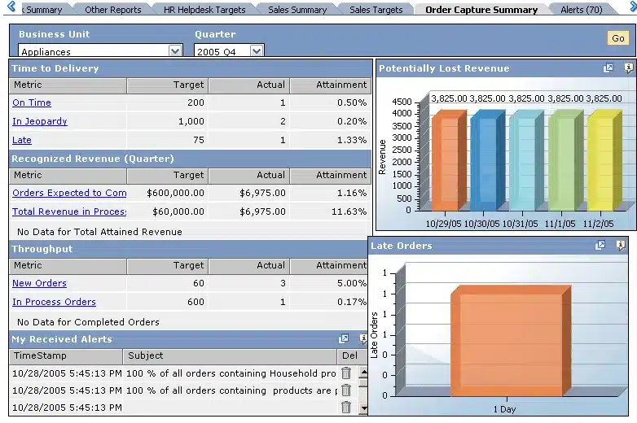Open the On Time metric link
Image resolution: width=637 pixels, height=423 pixels.
32,102
